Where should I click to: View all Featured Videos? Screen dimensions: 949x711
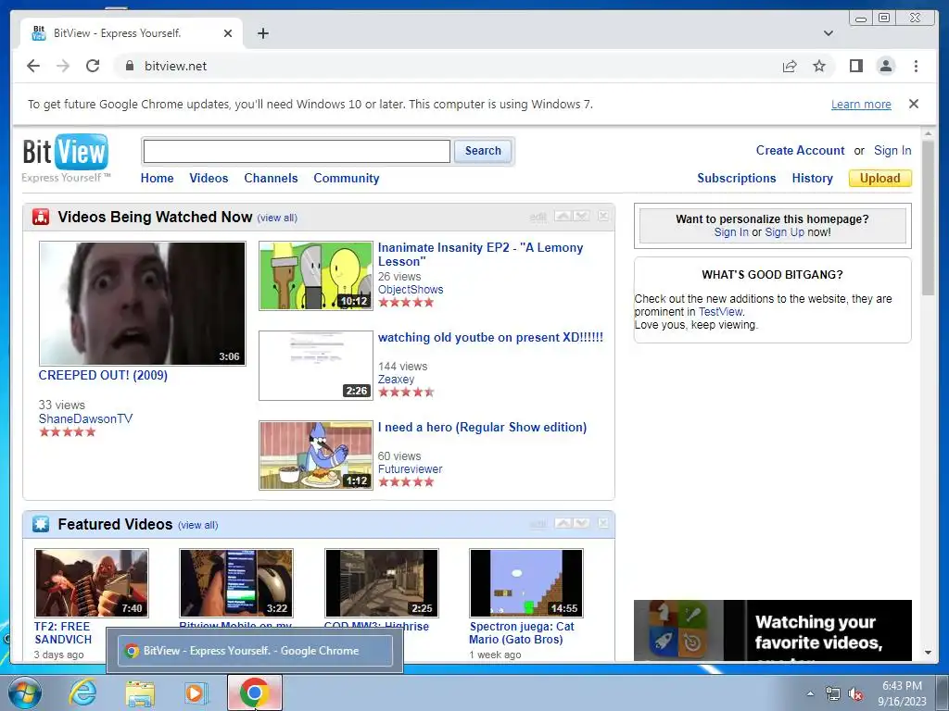click(x=198, y=526)
